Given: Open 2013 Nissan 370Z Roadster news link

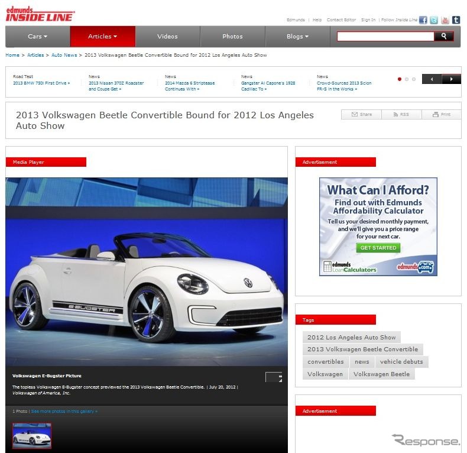Looking at the screenshot, I should [116, 86].
